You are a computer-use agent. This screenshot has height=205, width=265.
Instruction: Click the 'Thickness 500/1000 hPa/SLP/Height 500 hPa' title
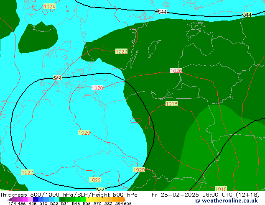pyautogui.click(x=69, y=195)
